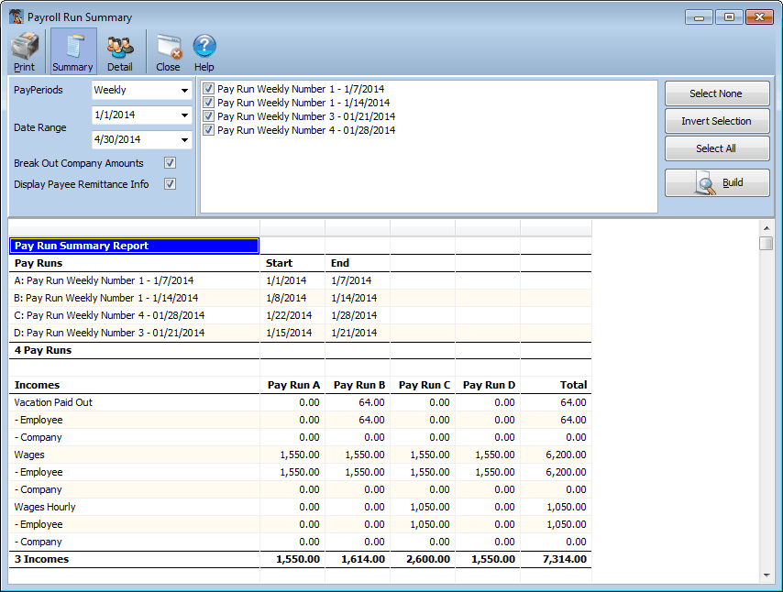Toggle Display Payee Remittance Info
The height and width of the screenshot is (592, 783).
[170, 183]
